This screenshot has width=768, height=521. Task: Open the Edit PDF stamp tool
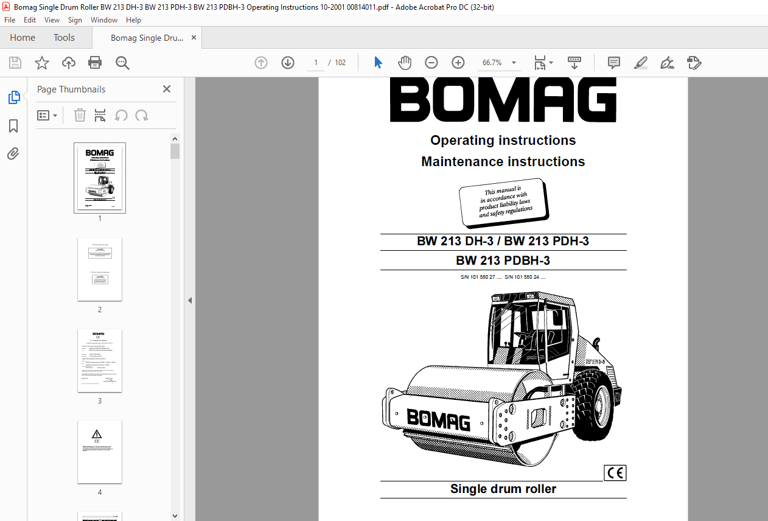[x=694, y=63]
